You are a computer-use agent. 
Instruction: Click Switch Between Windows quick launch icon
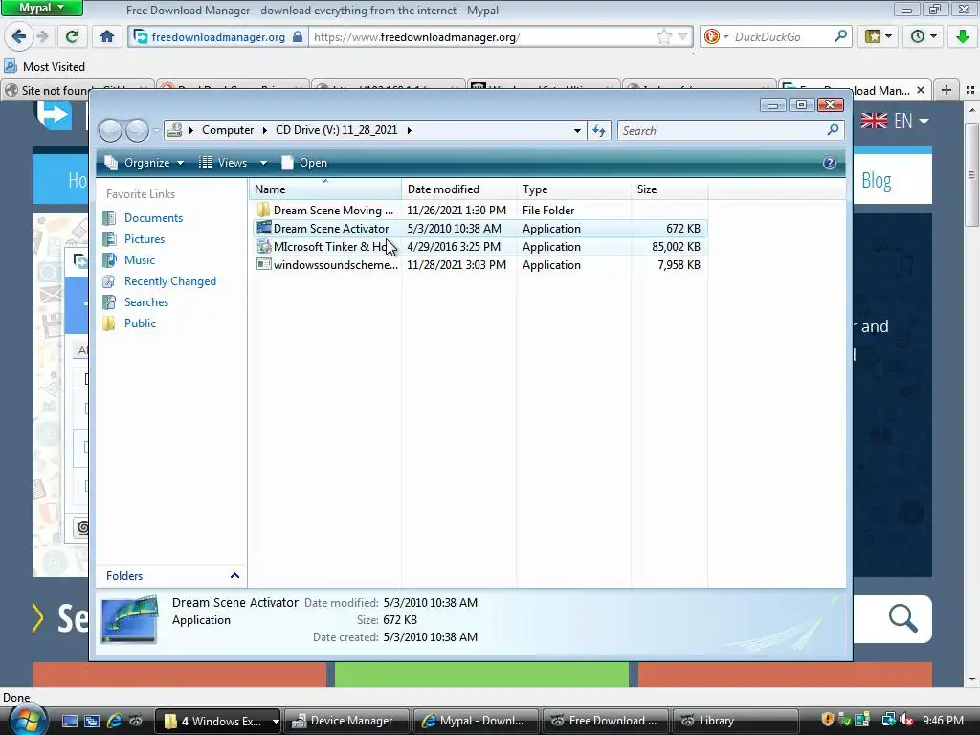[x=92, y=721]
